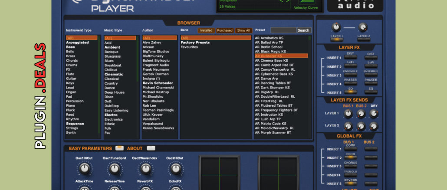
Task: Select Arpeggiated instrument type
Action: pos(77,43)
